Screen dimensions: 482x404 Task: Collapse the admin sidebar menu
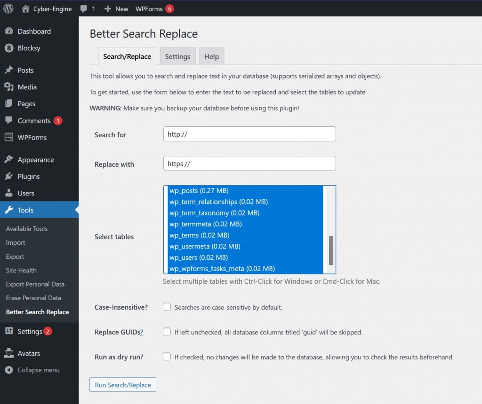click(32, 370)
